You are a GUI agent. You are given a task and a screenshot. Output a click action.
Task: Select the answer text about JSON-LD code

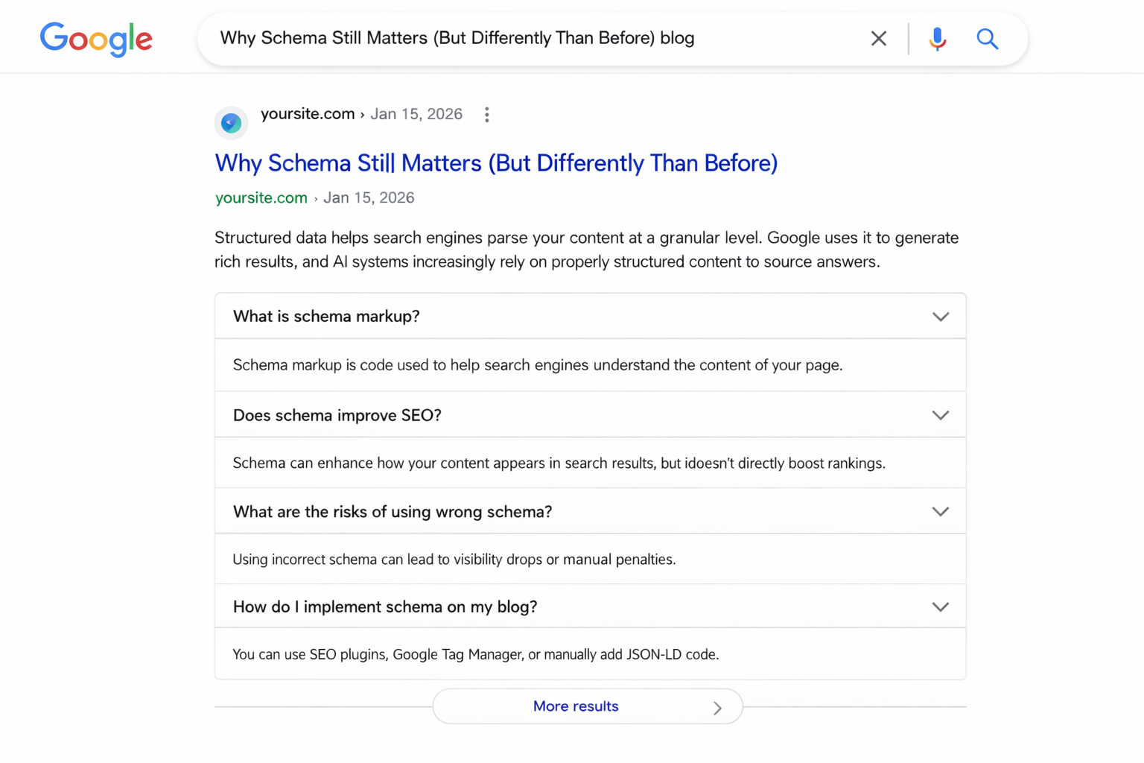[x=475, y=653]
